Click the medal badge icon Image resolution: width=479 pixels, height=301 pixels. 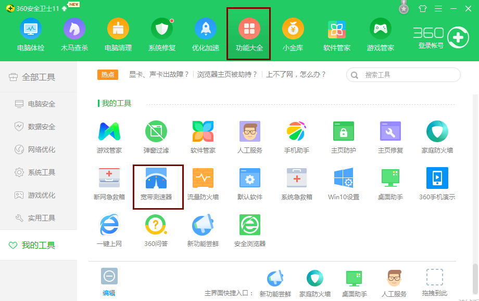404,7
